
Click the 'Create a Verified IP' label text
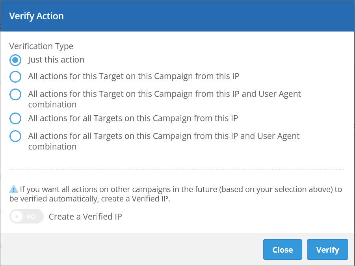pyautogui.click(x=85, y=216)
